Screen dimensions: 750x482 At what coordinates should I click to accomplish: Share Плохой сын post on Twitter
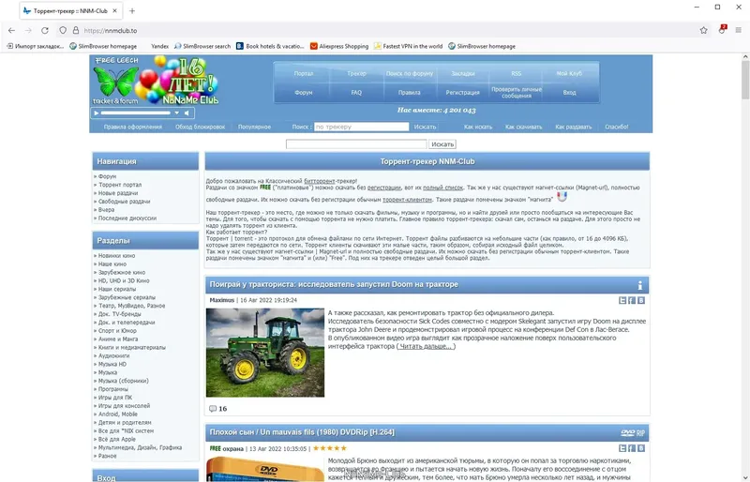coord(622,448)
